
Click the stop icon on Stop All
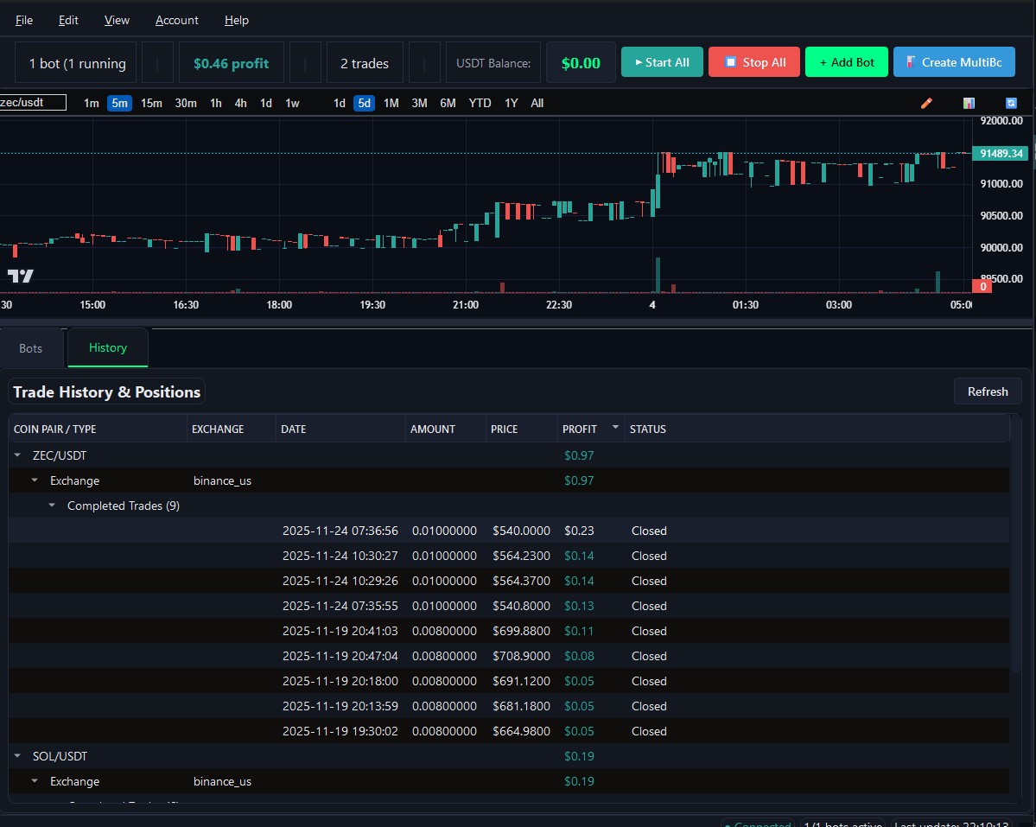pos(729,62)
